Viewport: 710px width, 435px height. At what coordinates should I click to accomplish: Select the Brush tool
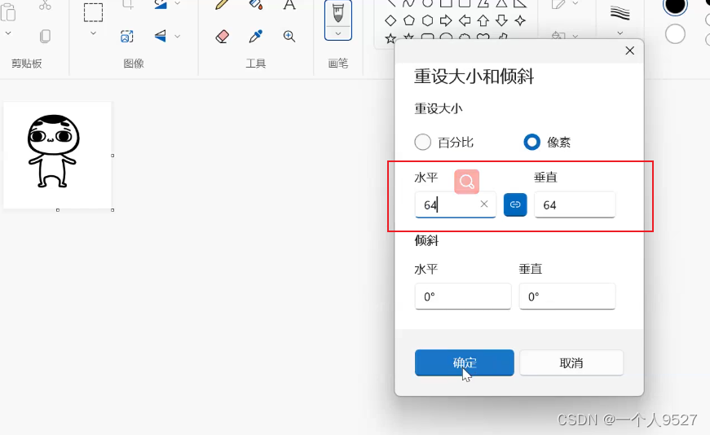(x=338, y=14)
